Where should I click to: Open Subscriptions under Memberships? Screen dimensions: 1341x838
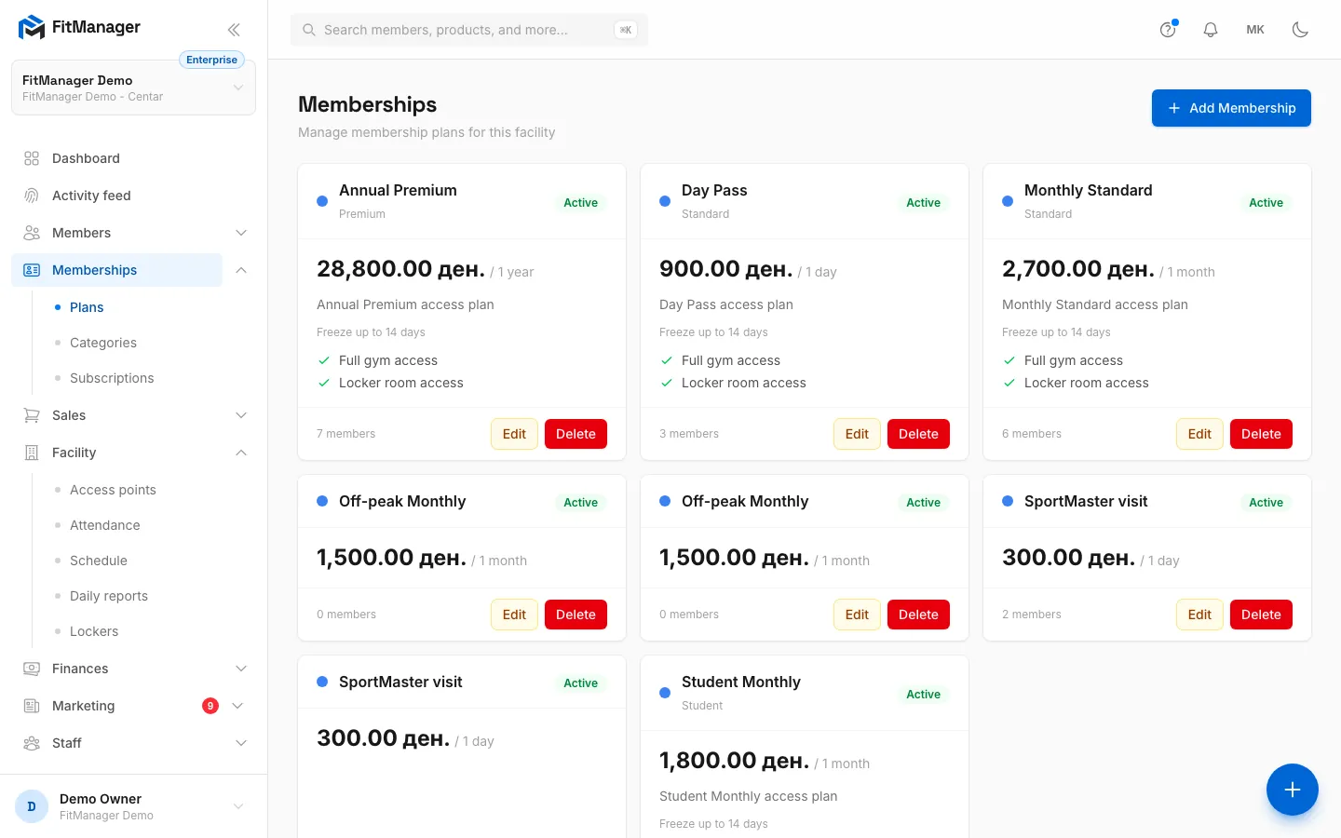pos(112,378)
